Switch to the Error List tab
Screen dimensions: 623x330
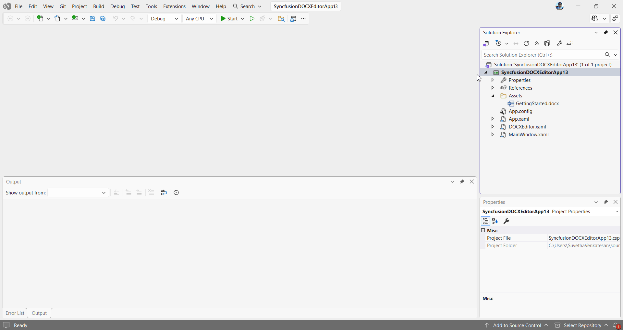pos(15,313)
